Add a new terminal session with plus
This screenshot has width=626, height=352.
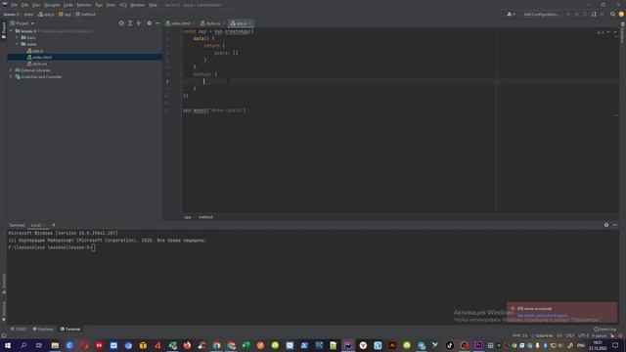click(54, 225)
